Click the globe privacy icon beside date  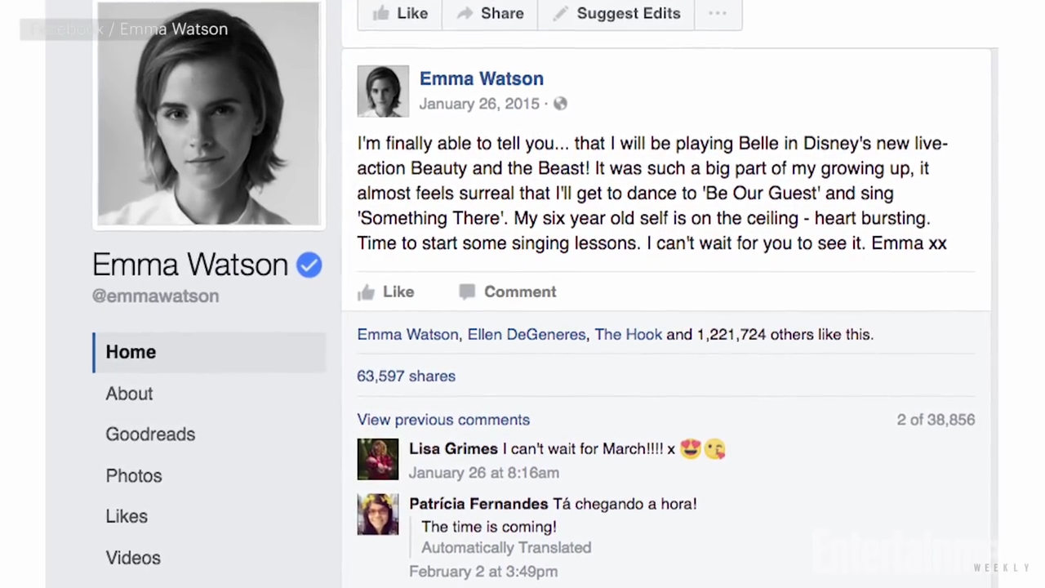tap(560, 104)
